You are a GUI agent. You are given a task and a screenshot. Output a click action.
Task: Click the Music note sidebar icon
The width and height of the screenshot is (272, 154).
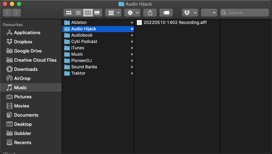[10, 87]
